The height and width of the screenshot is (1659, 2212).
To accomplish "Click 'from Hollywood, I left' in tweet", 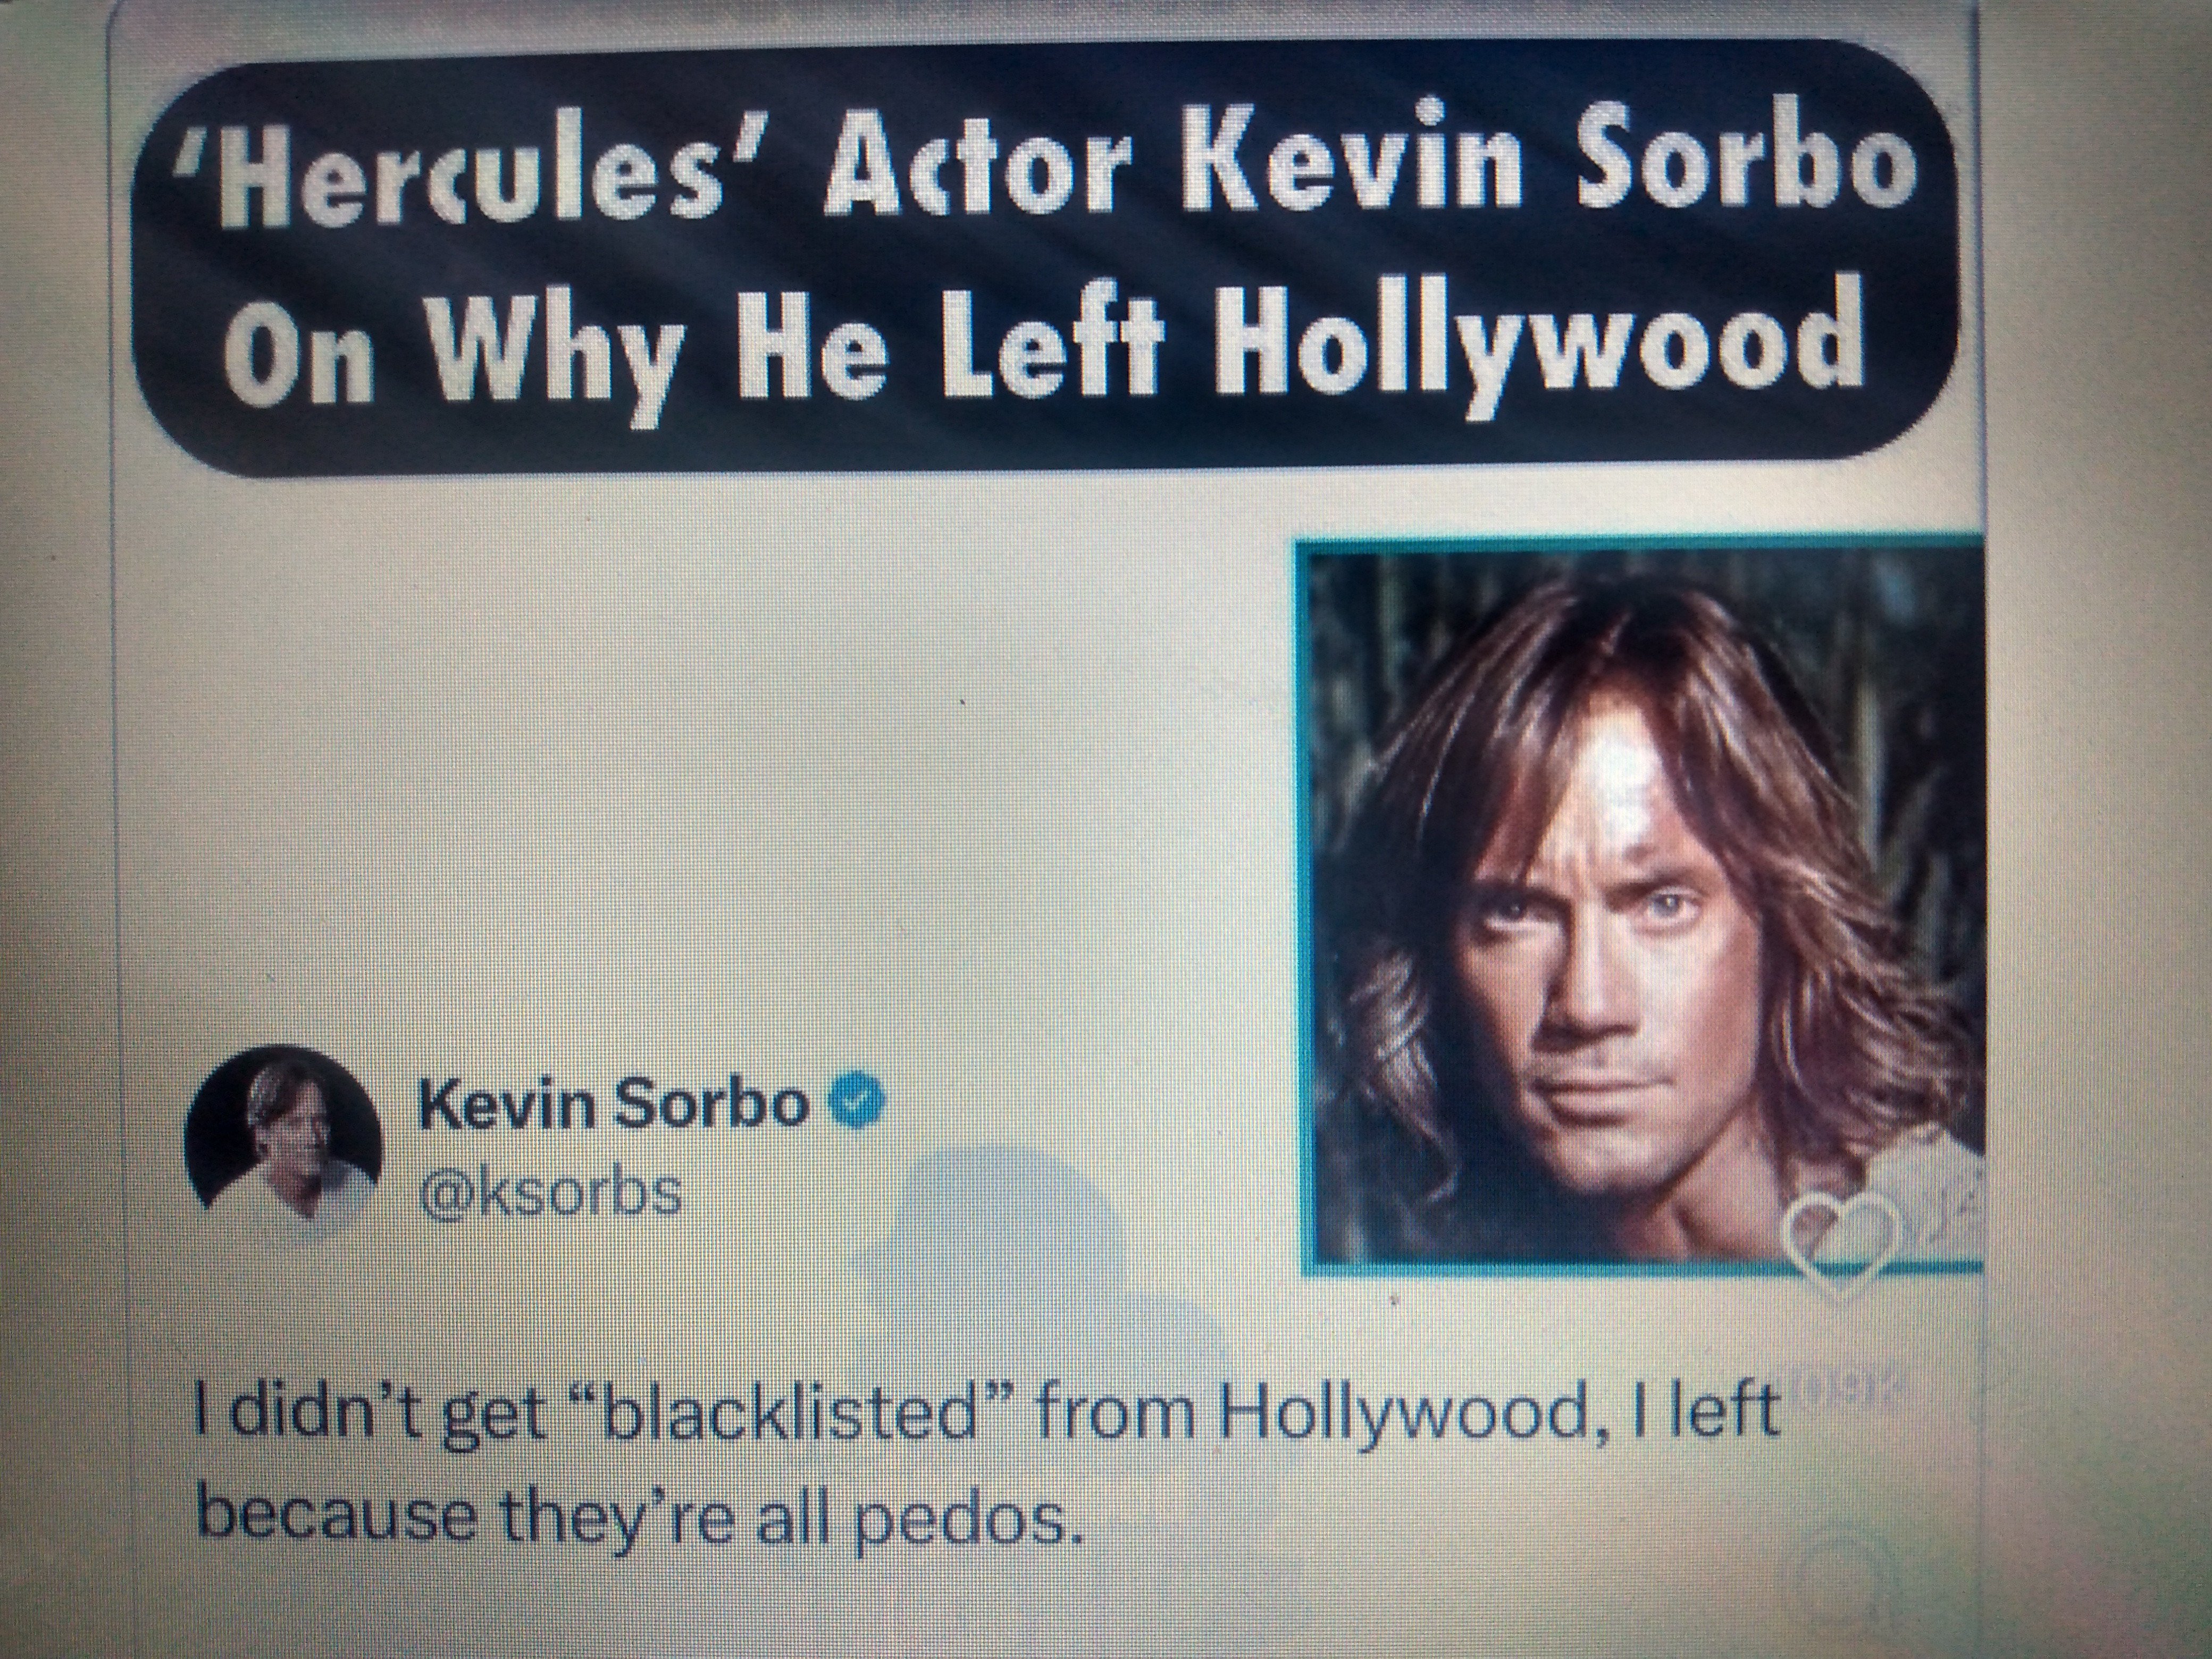I will [x=1408, y=1412].
